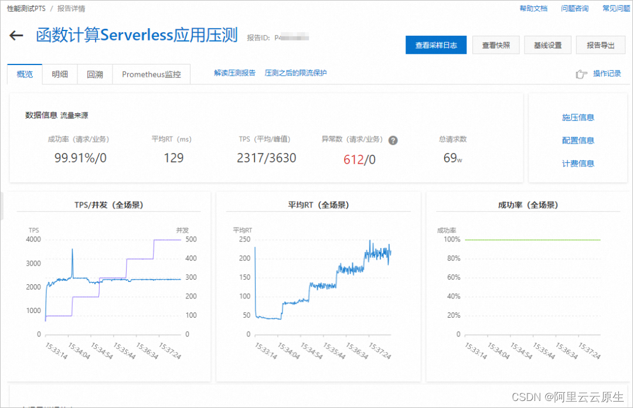Select the 流量来源 sub-tab
Screen dimensions: 633x408
[x=74, y=115]
